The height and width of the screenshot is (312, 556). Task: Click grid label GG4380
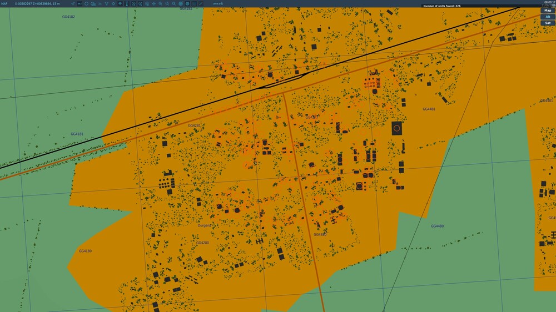pos(320,234)
